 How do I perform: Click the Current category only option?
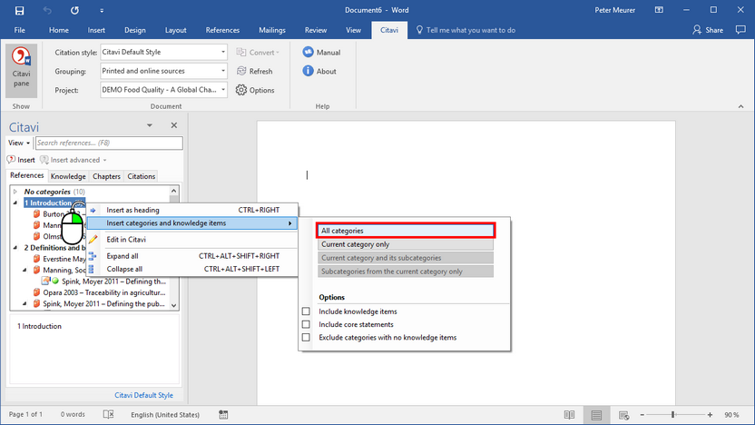[x=406, y=244]
